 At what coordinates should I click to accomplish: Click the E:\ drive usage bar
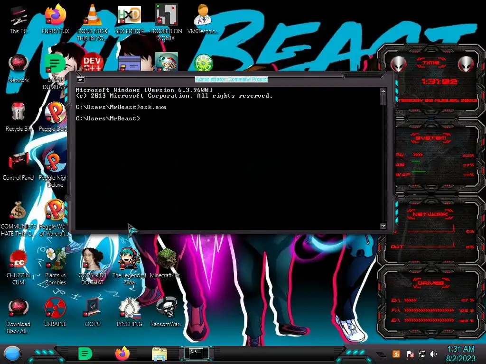tap(429, 320)
